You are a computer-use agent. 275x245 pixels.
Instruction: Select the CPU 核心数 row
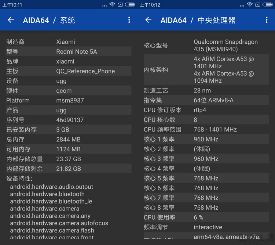pos(206,120)
